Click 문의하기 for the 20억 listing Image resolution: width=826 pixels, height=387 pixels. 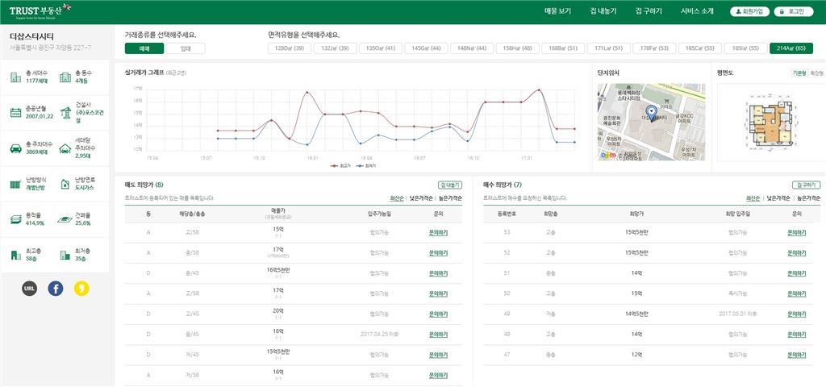pos(437,314)
